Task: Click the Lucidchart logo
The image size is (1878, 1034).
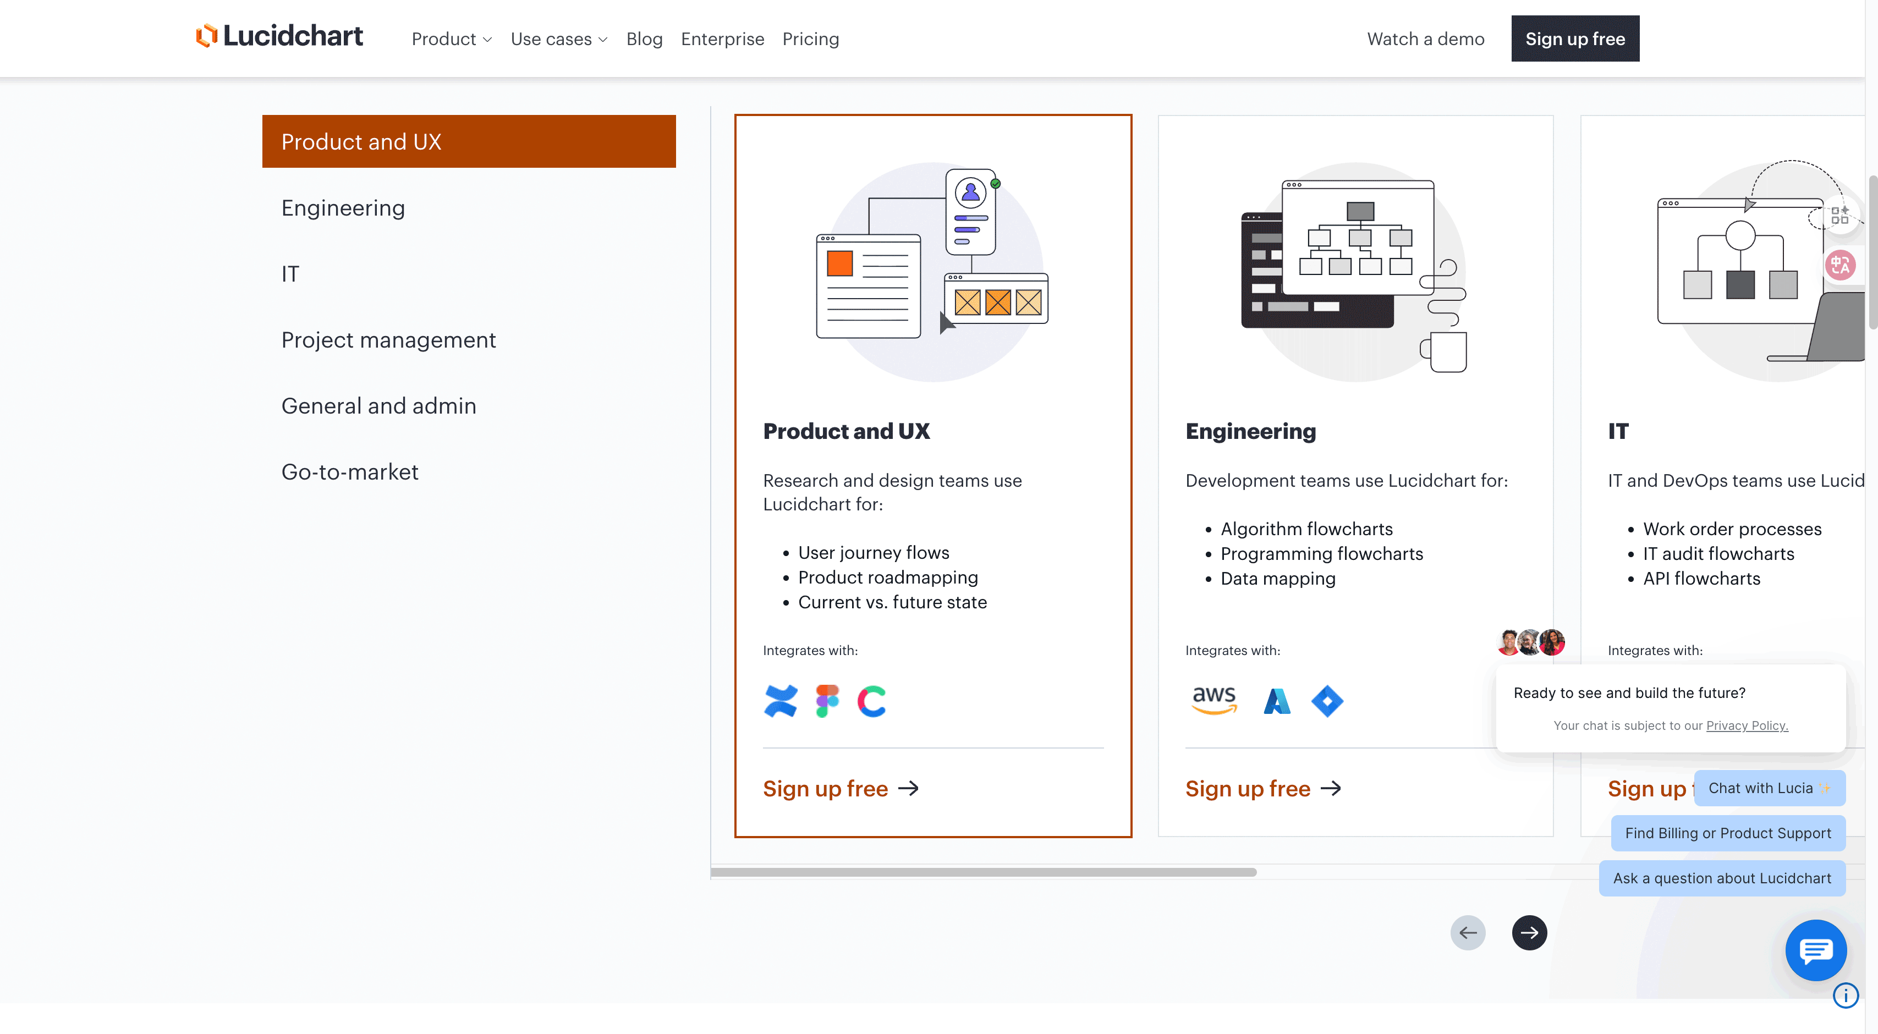Action: [279, 36]
